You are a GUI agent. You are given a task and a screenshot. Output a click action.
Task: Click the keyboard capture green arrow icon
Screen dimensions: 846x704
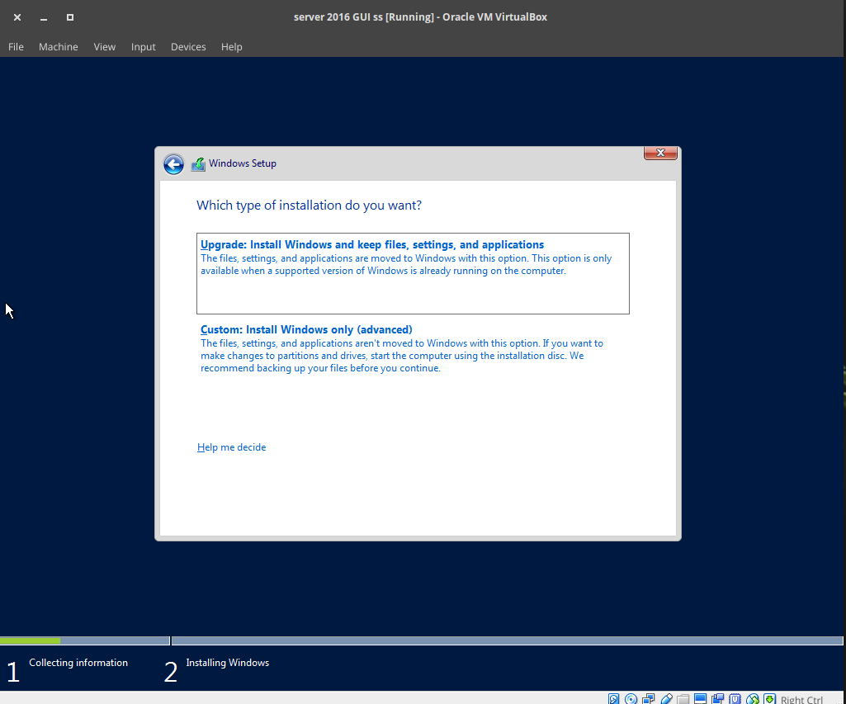coord(770,699)
